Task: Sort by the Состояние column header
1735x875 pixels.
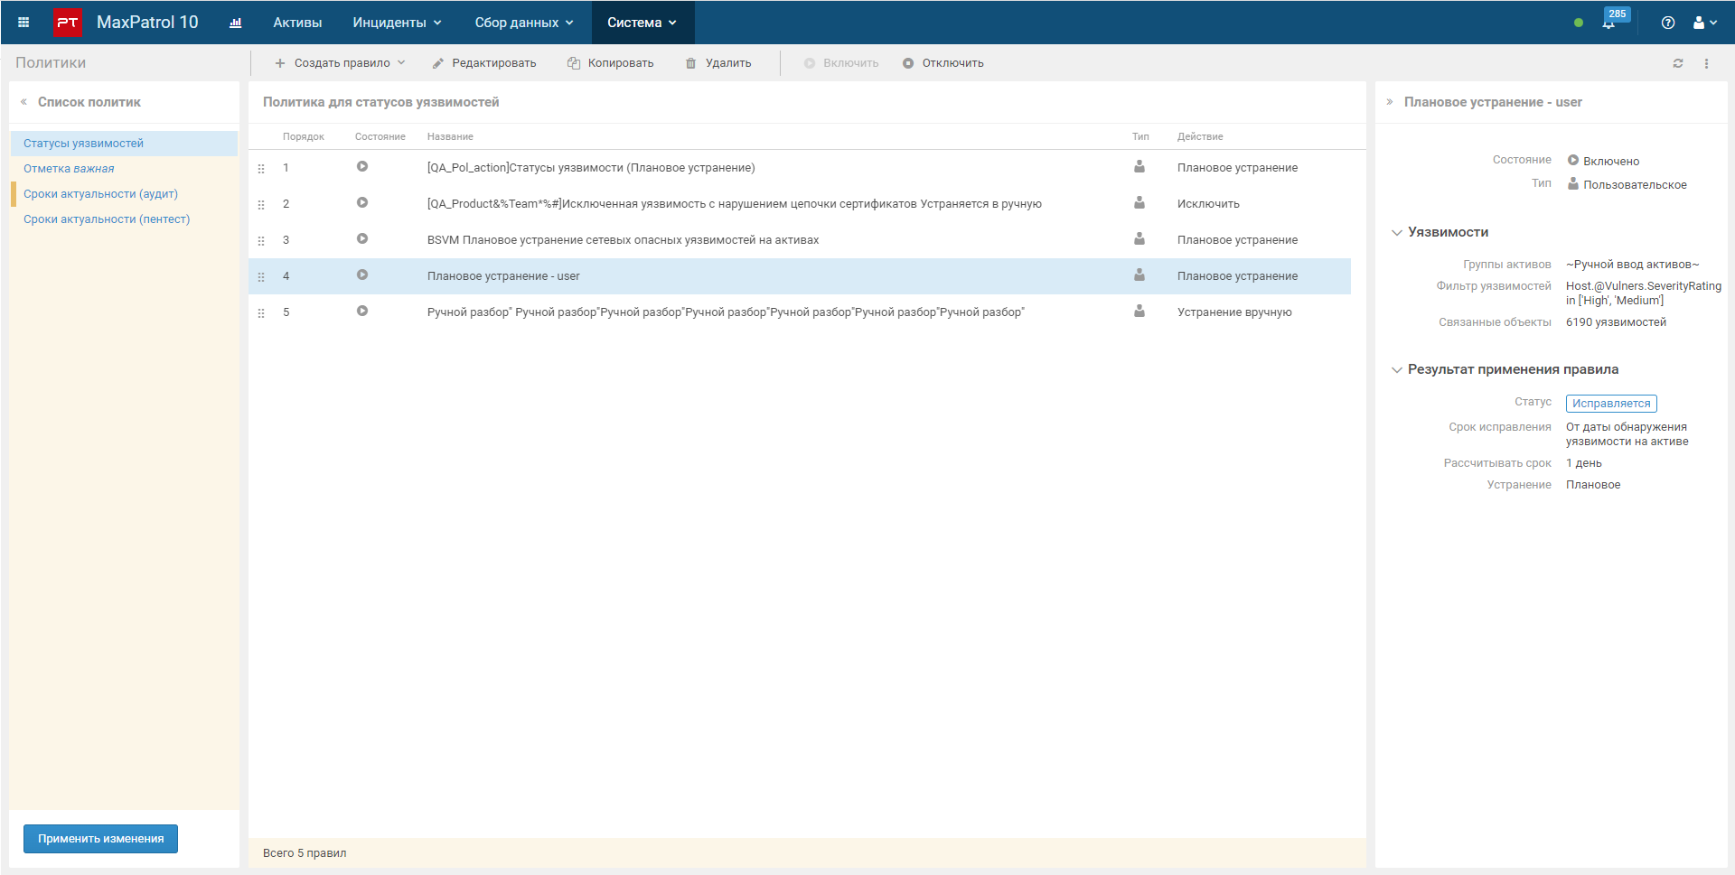Action: [380, 137]
